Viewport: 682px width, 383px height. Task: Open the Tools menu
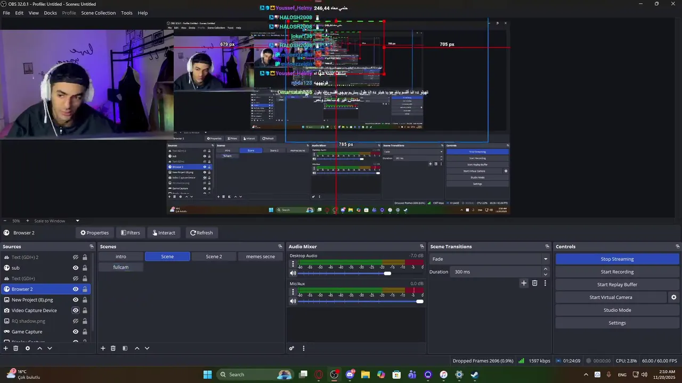[x=127, y=13]
